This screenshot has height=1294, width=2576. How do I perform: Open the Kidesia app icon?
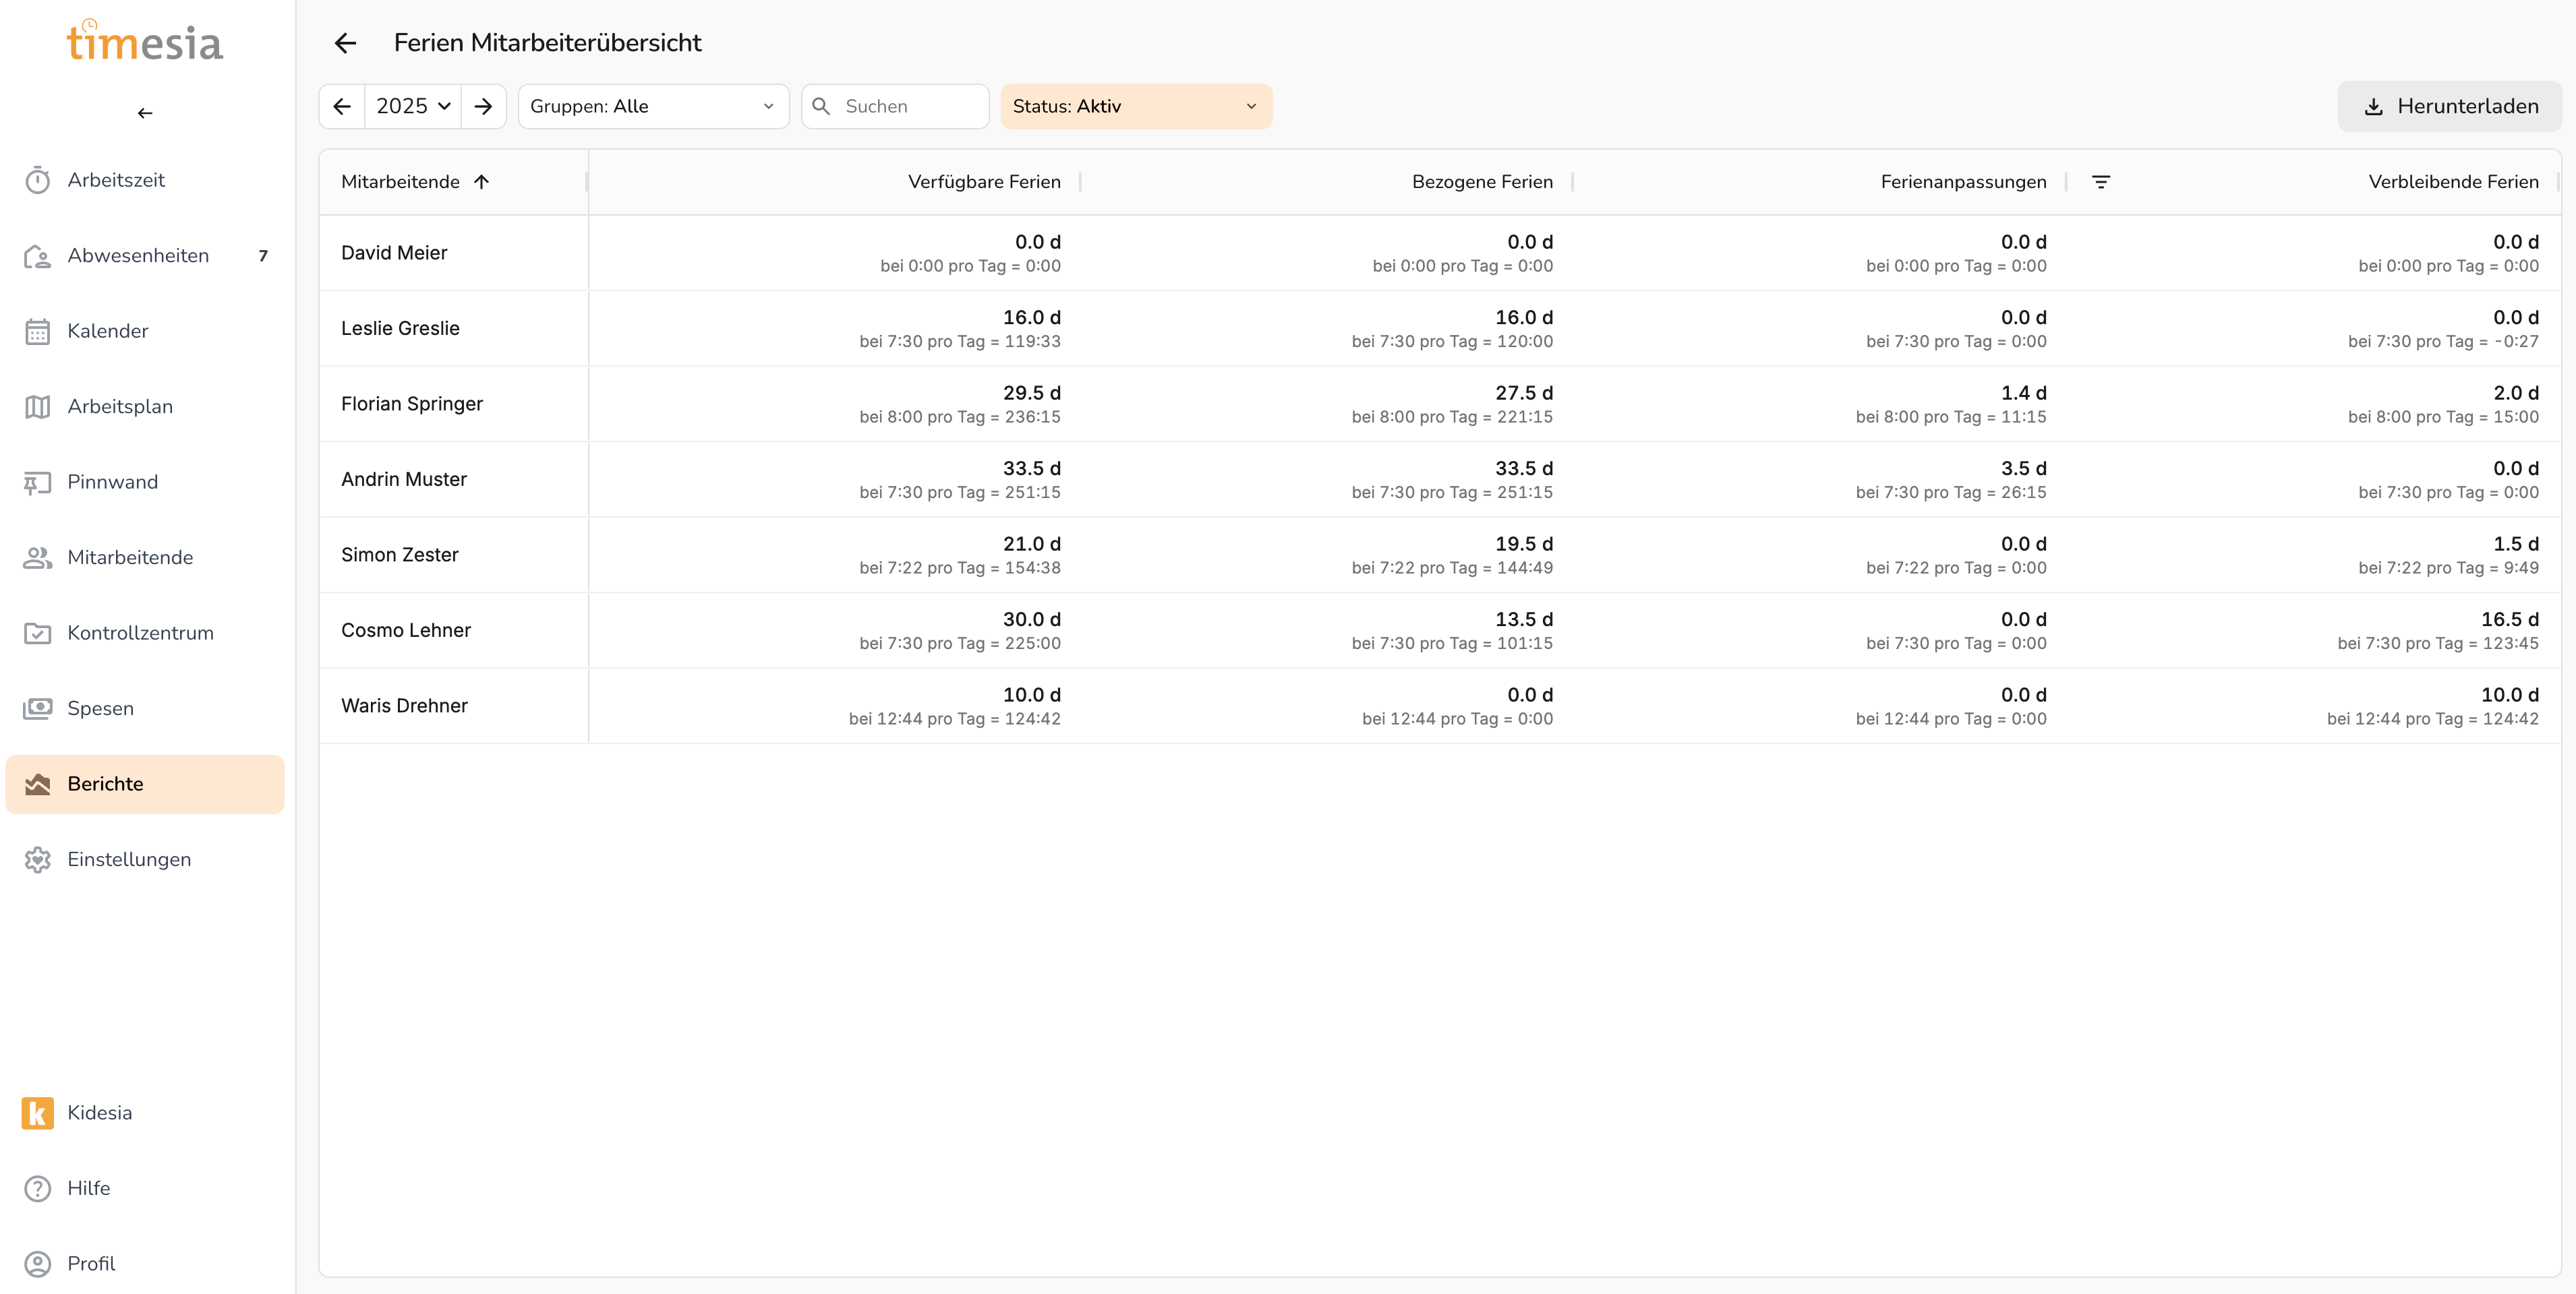[38, 1112]
